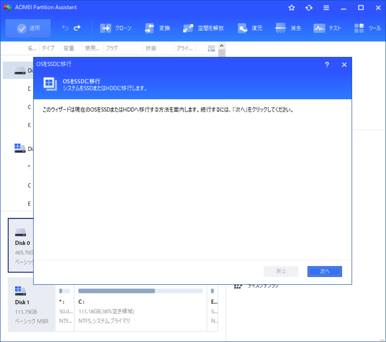Click the 状態 column header

(151, 48)
